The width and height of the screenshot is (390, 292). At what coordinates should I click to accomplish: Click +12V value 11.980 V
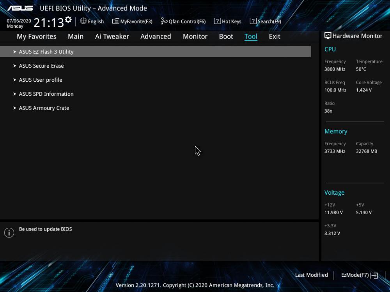[x=333, y=213]
